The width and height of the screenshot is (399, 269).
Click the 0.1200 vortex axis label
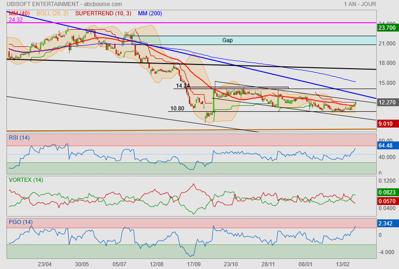pos(387,181)
